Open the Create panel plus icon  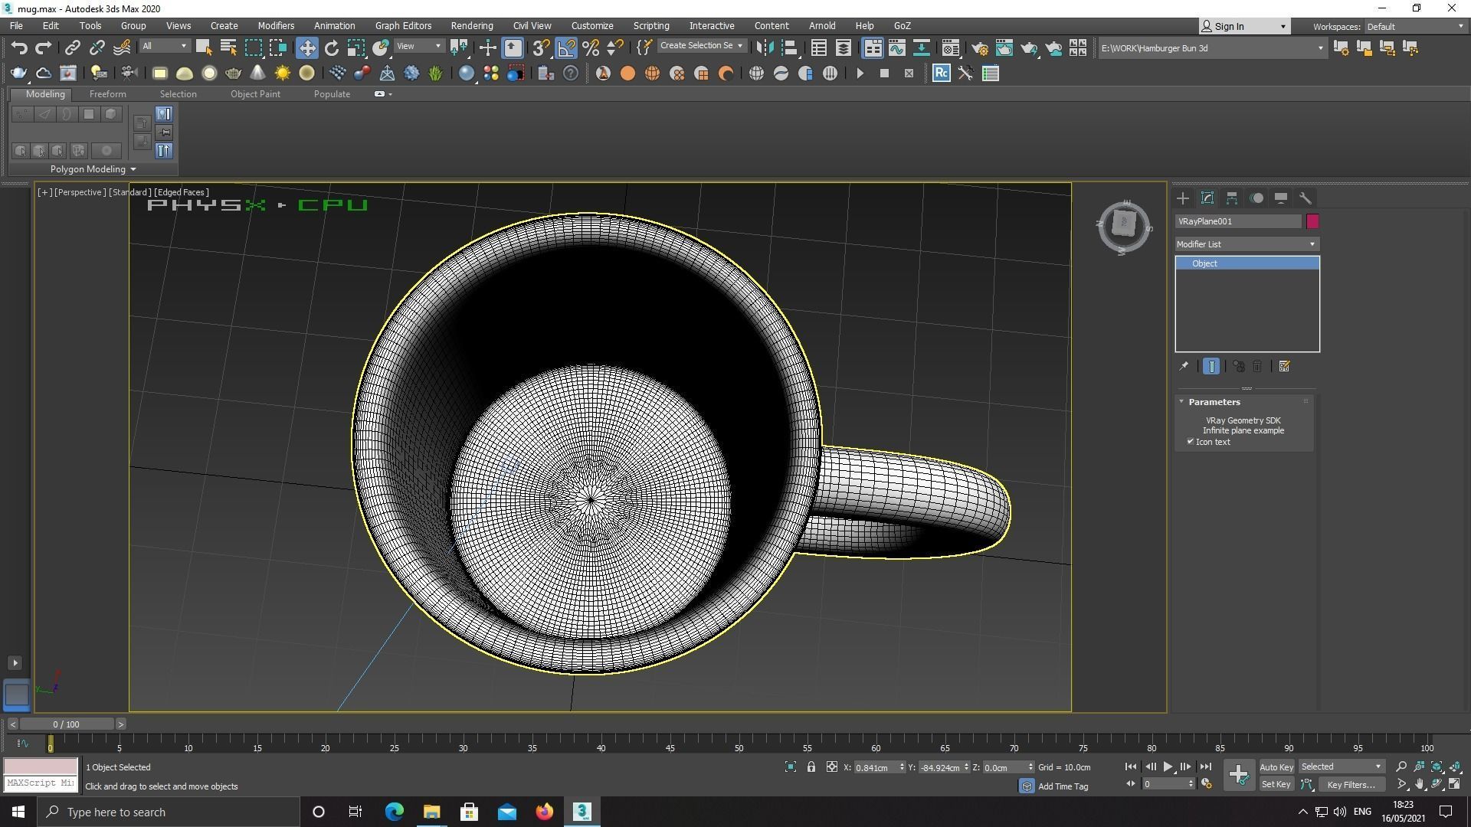pos(1182,198)
